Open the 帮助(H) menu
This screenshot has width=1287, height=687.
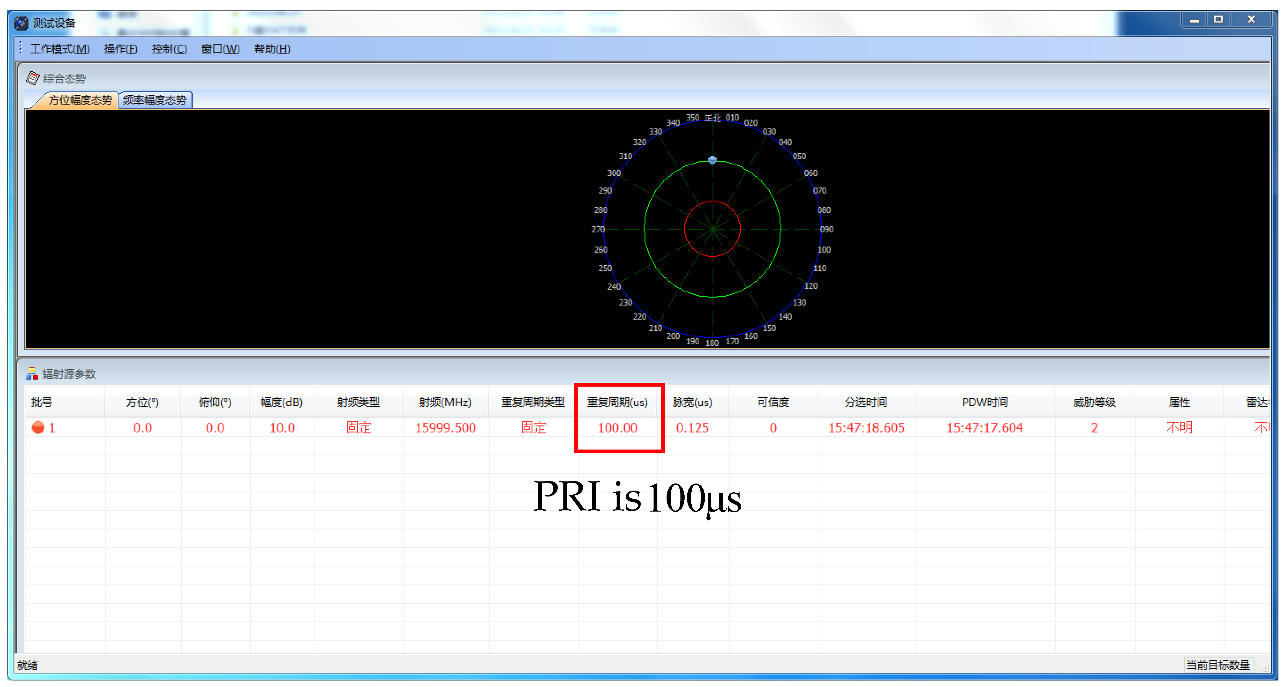coord(272,49)
